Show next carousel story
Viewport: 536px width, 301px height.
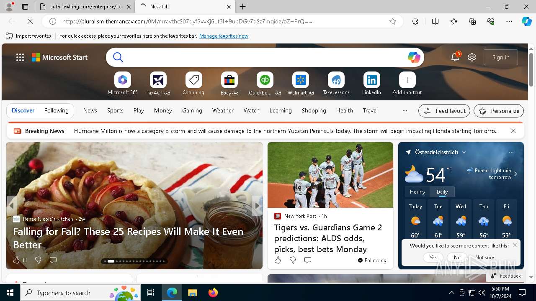tap(257, 206)
